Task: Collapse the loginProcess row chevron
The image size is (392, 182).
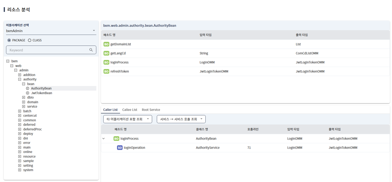Action: 104,139
